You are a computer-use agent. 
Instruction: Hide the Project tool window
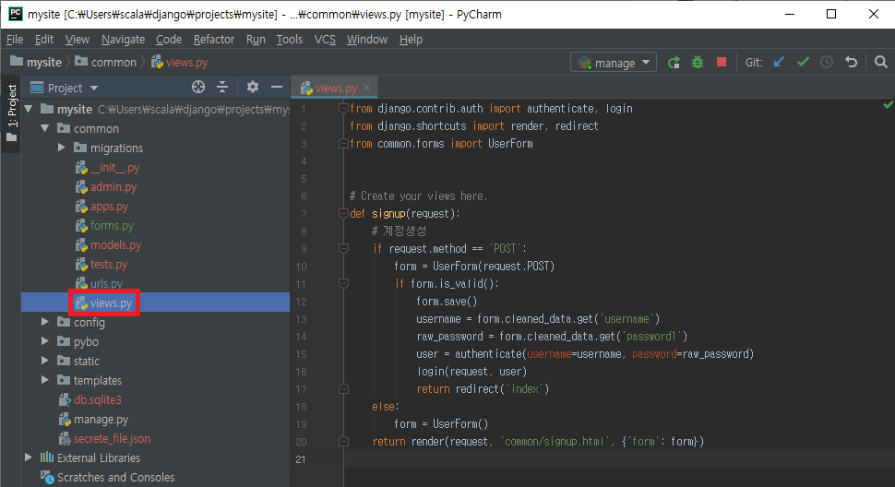click(x=277, y=87)
